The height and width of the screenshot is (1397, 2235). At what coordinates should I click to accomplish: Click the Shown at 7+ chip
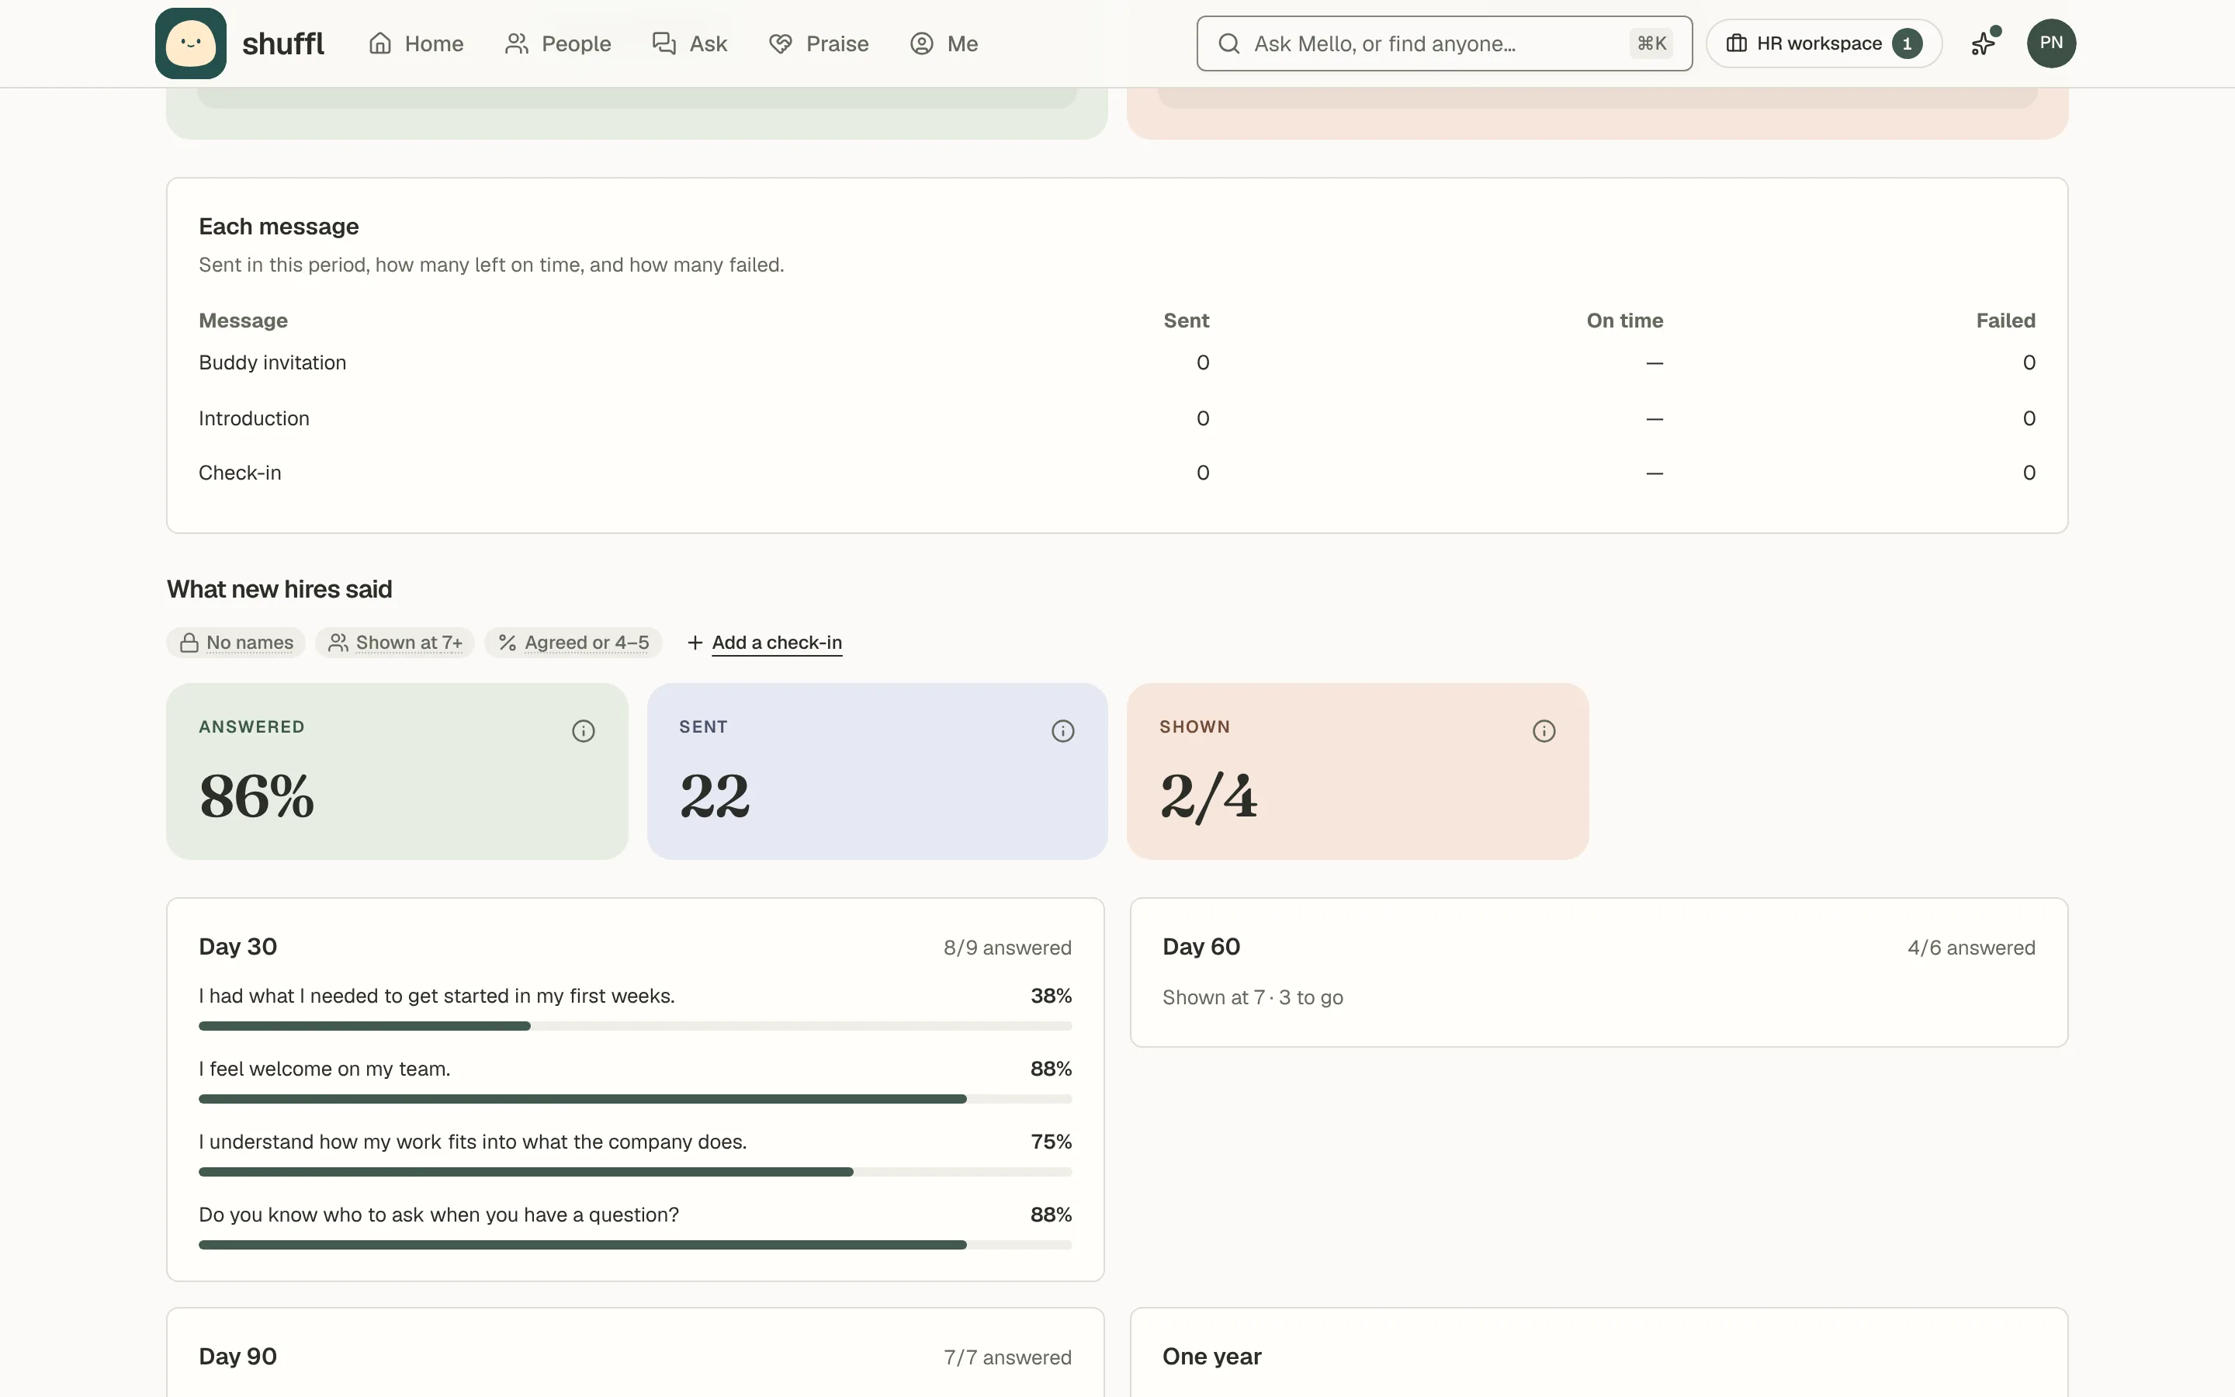[x=395, y=642]
